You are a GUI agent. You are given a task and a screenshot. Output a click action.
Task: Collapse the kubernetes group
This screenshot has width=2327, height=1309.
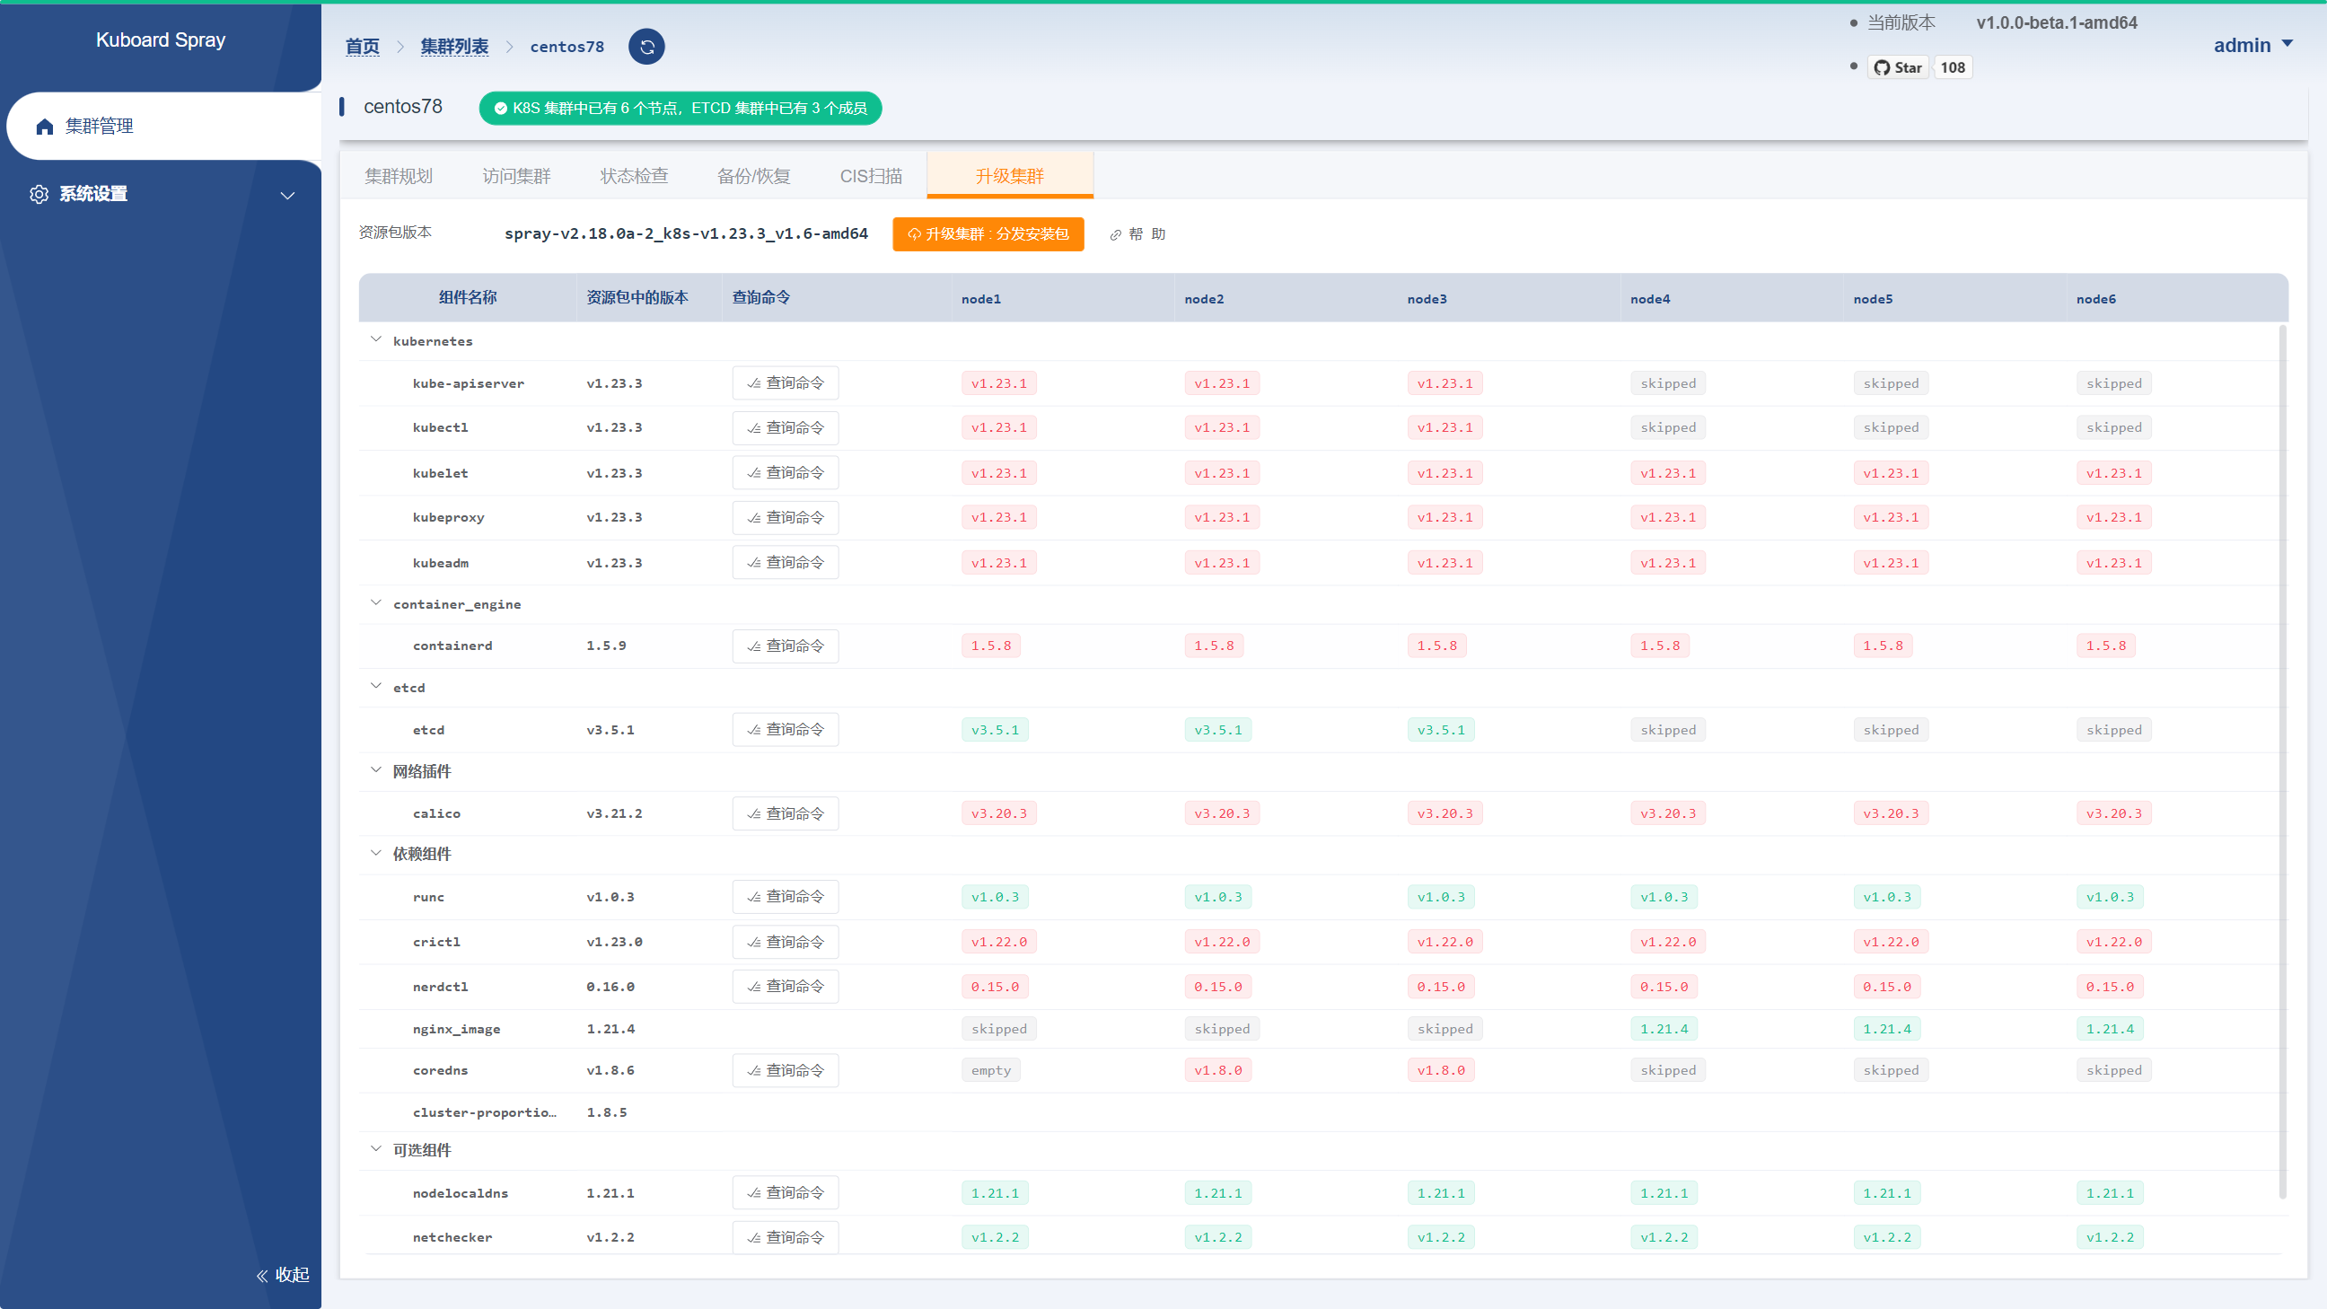[376, 339]
